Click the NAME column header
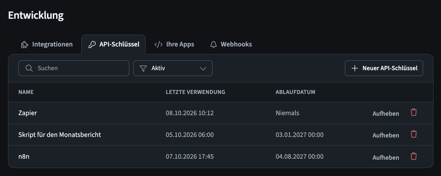Screen dimensions: 441x176 point(26,92)
